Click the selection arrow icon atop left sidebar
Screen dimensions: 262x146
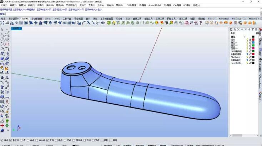click(2, 30)
